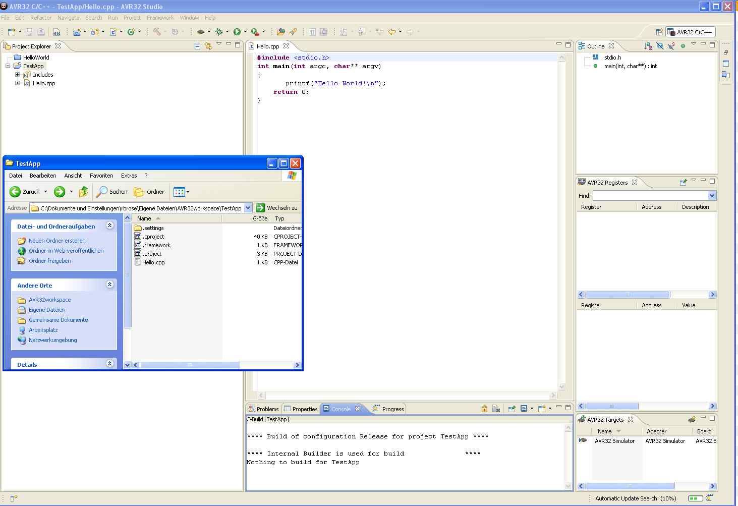Open the Find dropdown in AVR32 Registers
Viewport: 738px width, 506px height.
pos(712,195)
